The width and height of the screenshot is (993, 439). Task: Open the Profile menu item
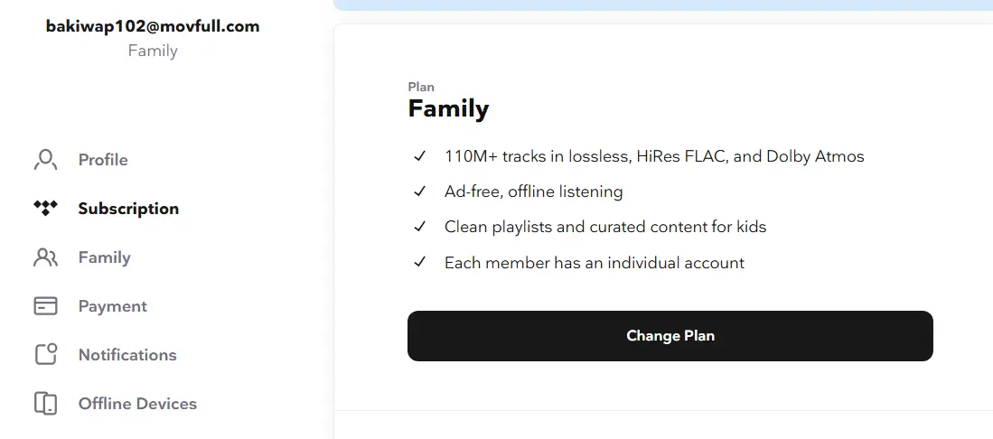click(103, 160)
